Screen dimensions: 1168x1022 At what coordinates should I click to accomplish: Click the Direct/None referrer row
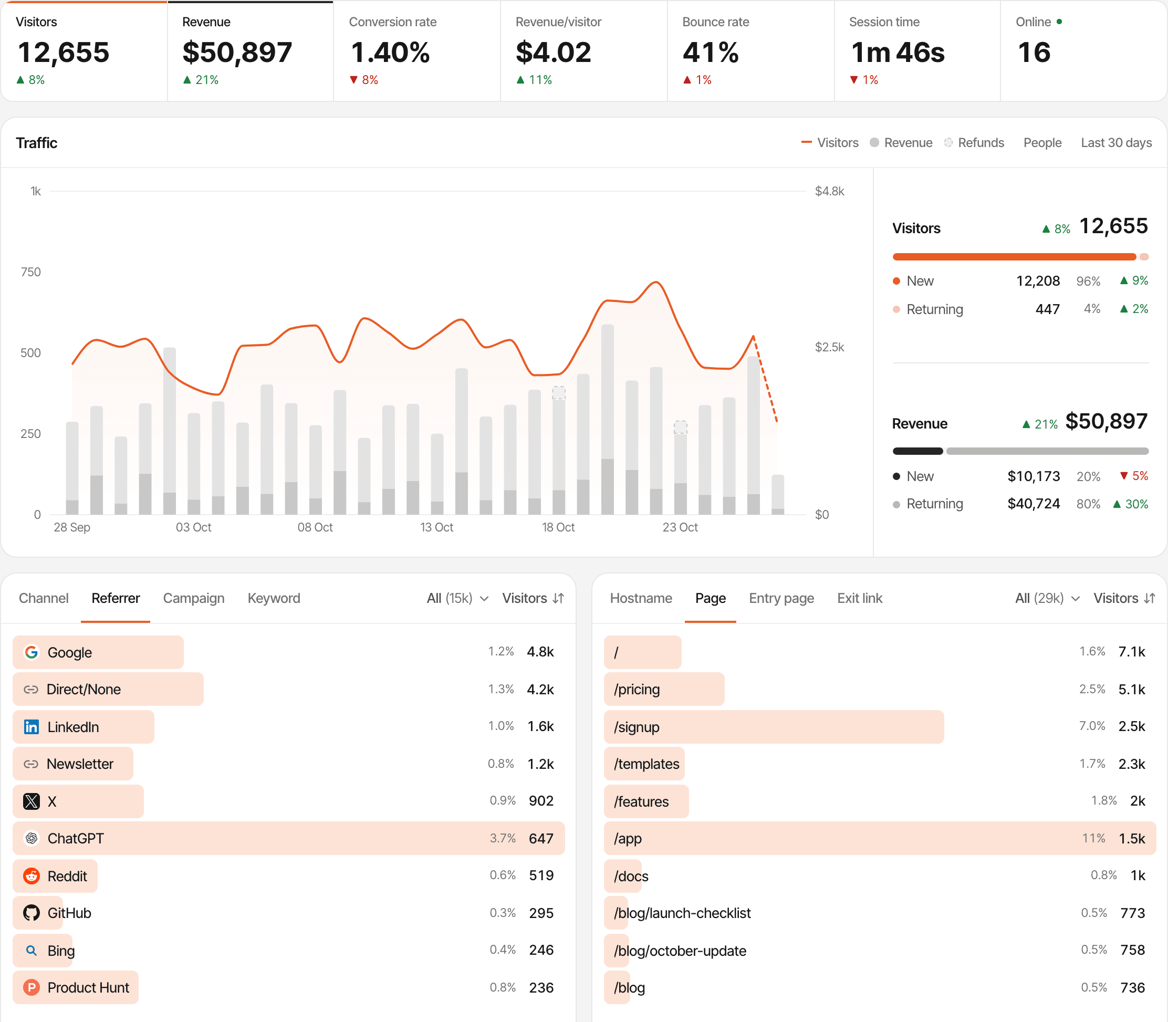point(288,689)
